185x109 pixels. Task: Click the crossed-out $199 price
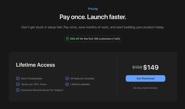137,68
